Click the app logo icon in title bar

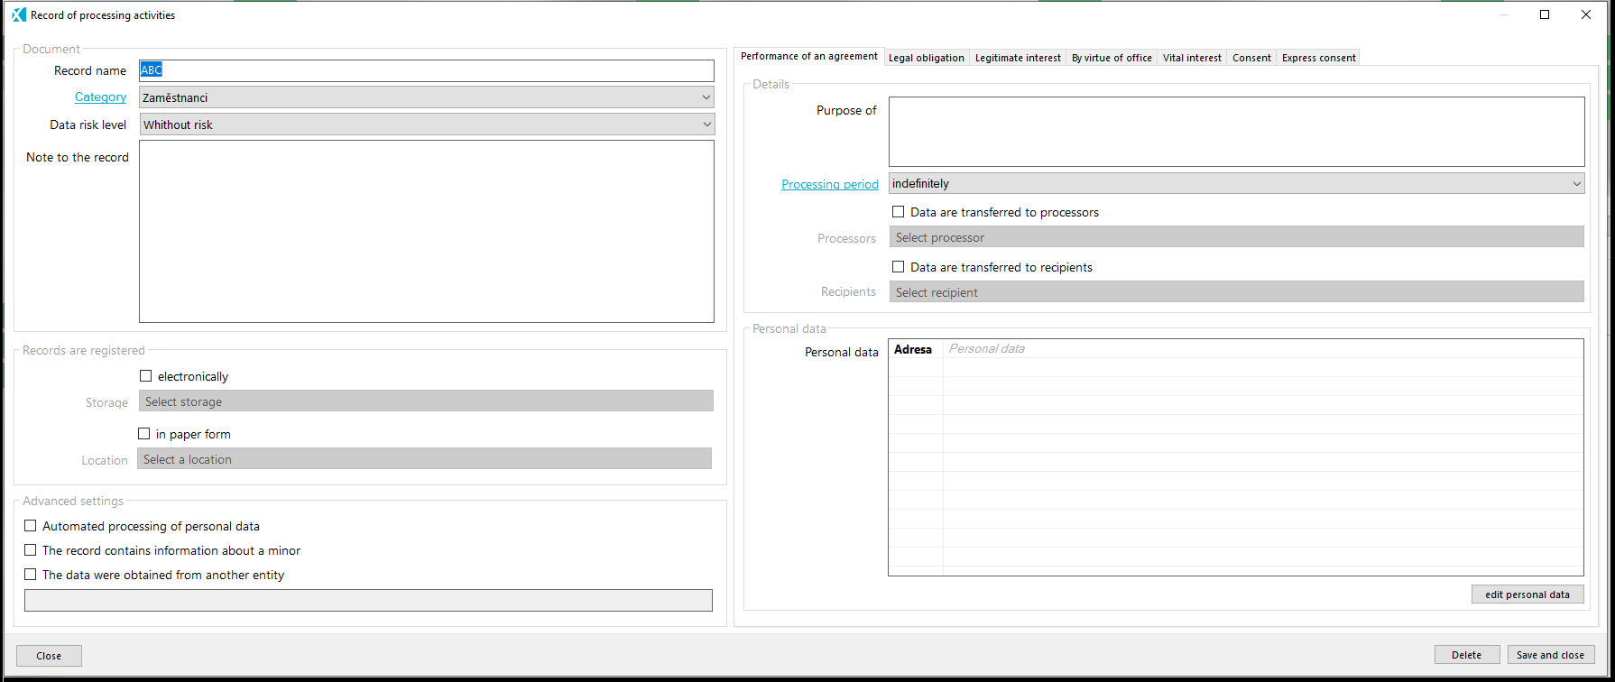coord(18,15)
